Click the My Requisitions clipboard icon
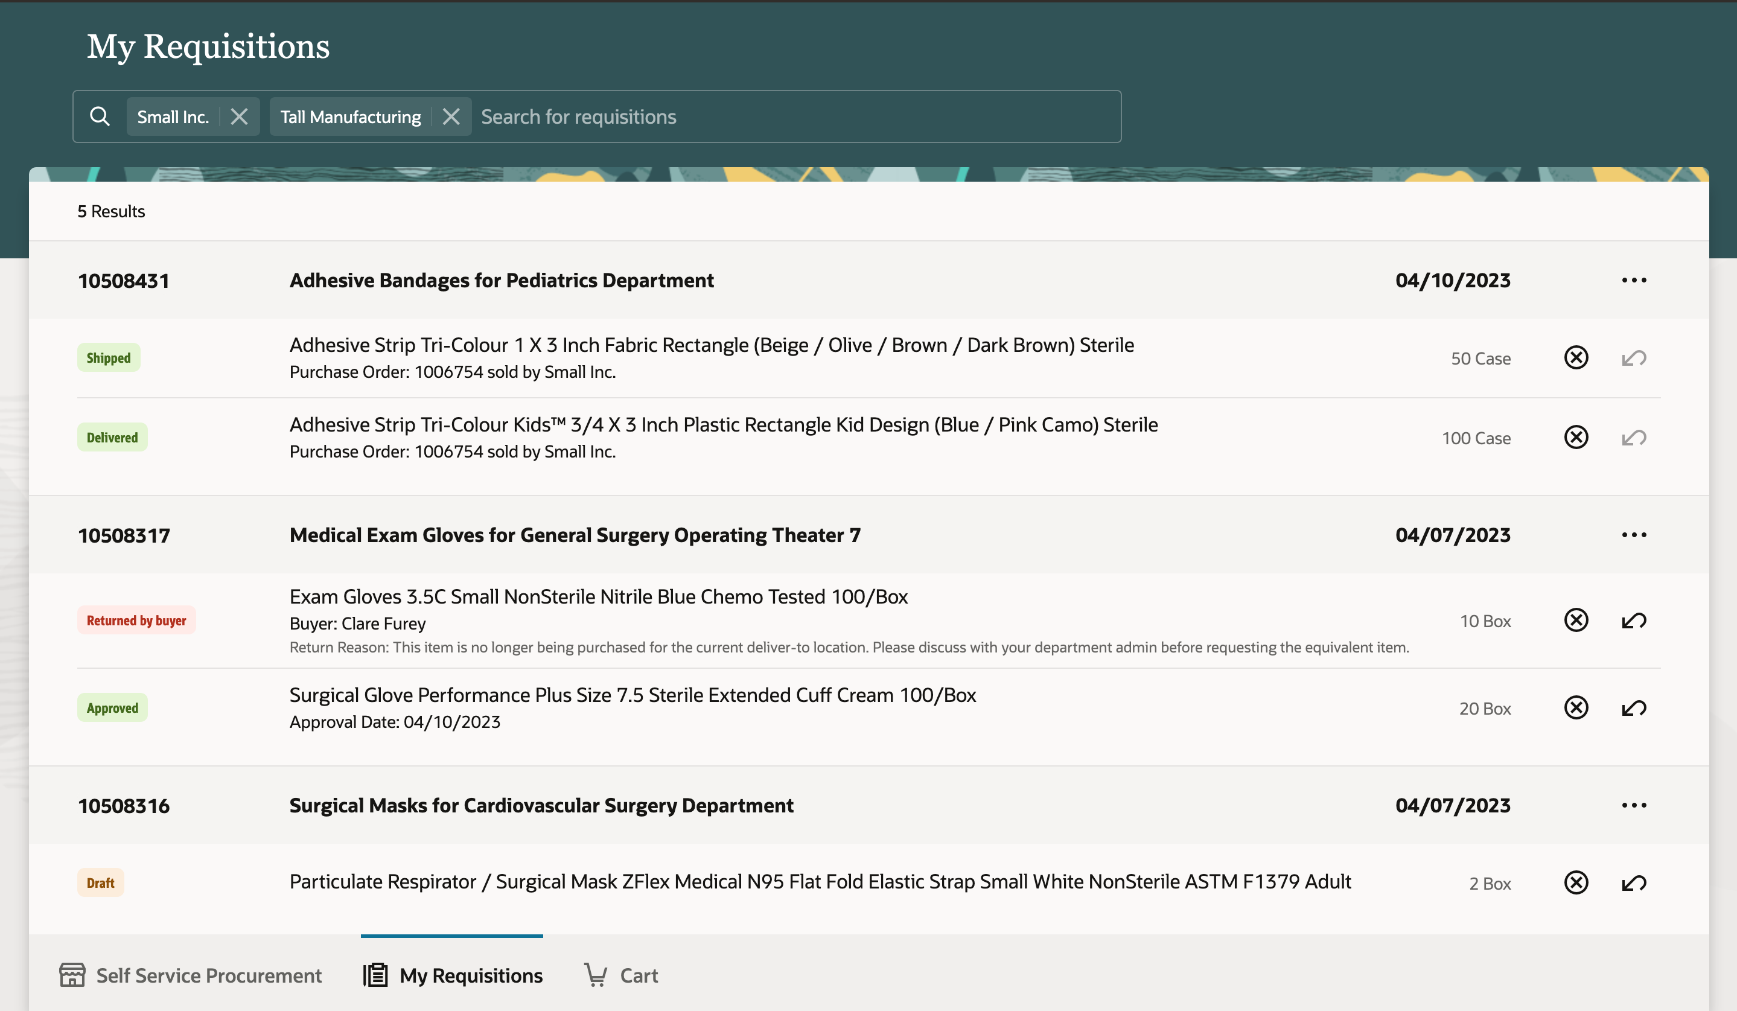Image resolution: width=1737 pixels, height=1011 pixels. pos(375,975)
